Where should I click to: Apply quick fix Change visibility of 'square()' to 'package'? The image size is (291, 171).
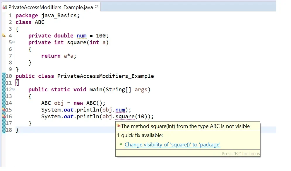pyautogui.click(x=172, y=145)
